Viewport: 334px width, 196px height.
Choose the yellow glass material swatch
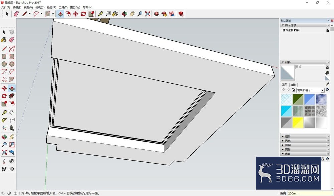pos(298,123)
